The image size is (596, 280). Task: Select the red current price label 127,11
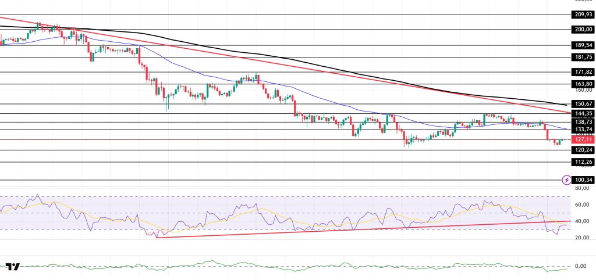click(x=582, y=140)
